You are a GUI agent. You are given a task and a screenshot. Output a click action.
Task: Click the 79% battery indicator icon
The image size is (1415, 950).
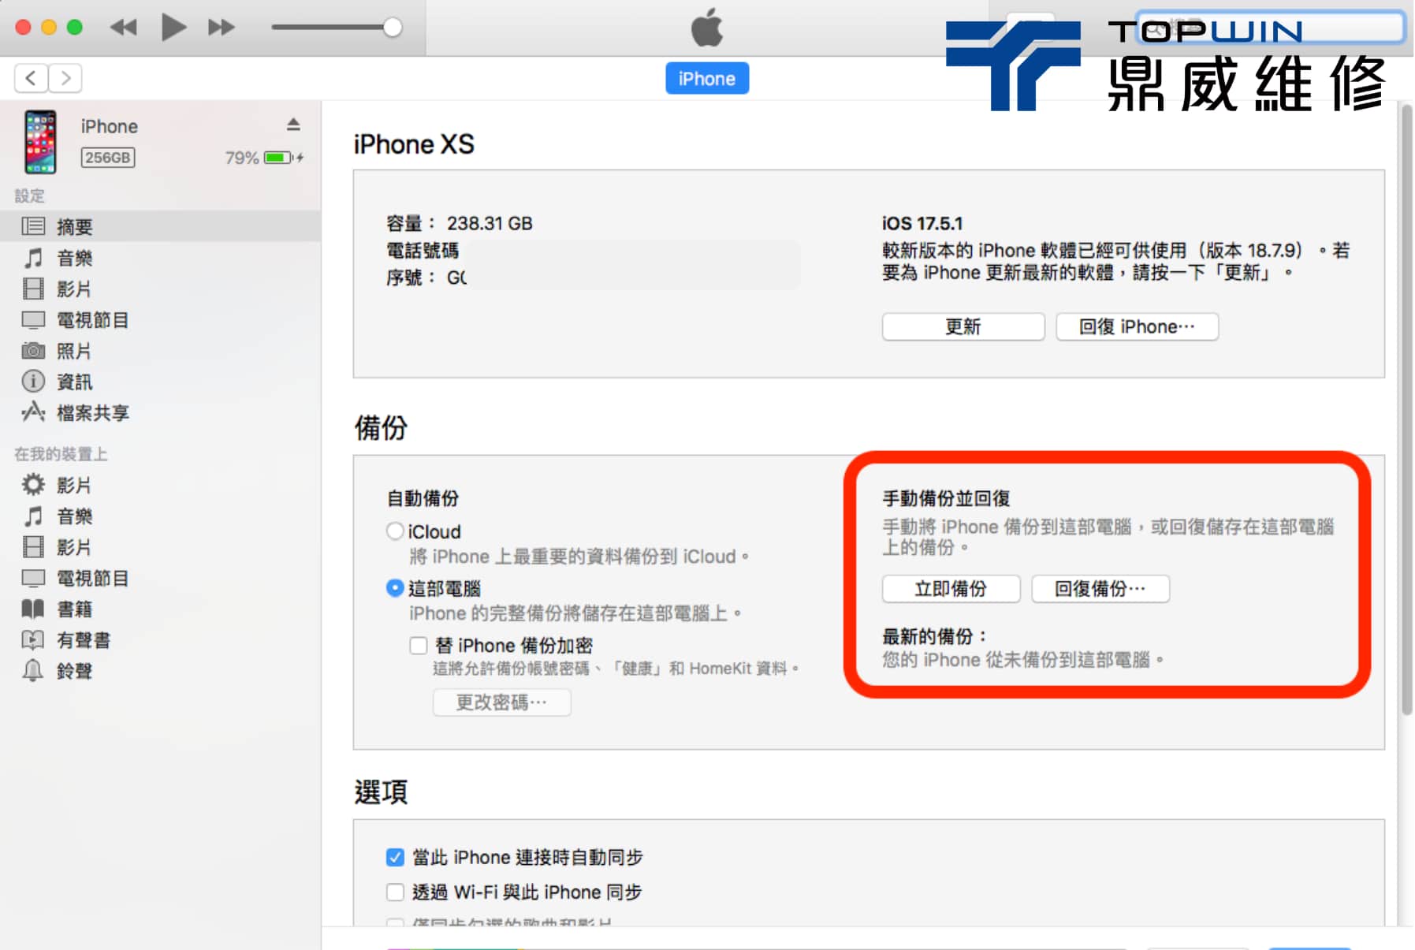pyautogui.click(x=277, y=158)
